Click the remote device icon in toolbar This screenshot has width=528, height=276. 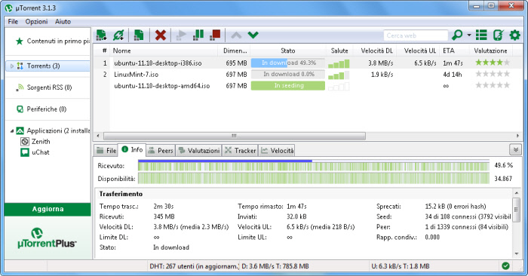point(498,35)
